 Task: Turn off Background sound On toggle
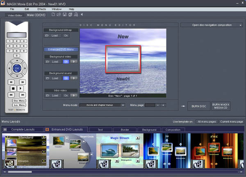[x=66, y=78]
